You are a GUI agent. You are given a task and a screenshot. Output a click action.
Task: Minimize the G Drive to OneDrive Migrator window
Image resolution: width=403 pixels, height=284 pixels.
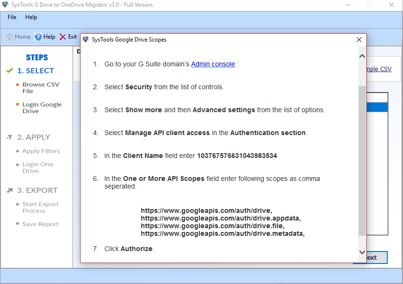coord(348,5)
